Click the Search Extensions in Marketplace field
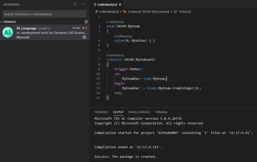 tap(44, 14)
